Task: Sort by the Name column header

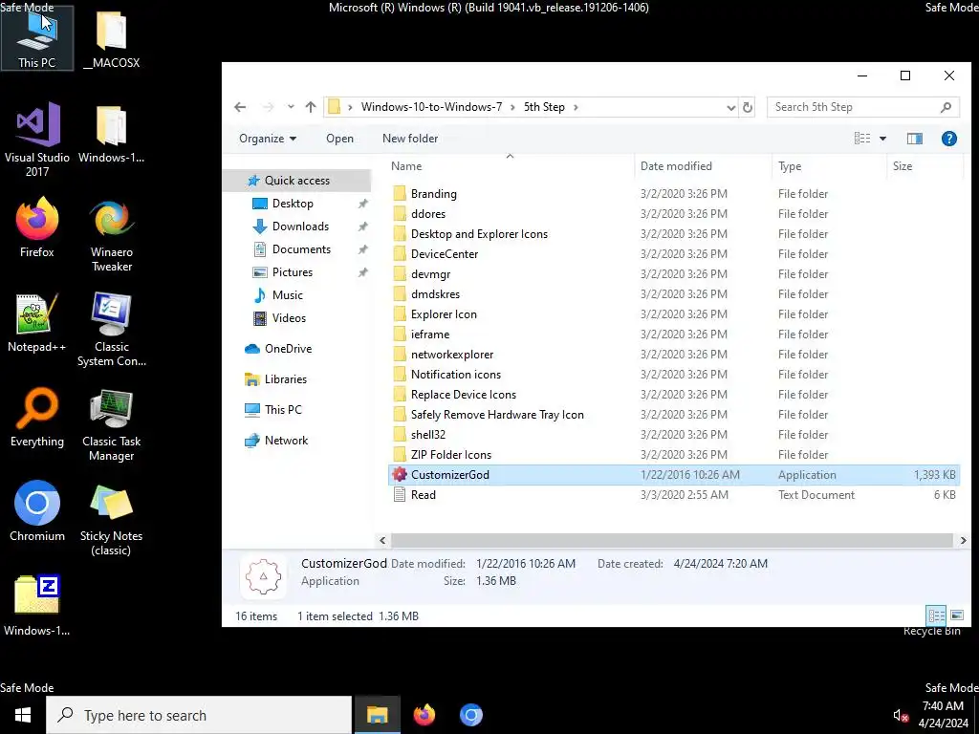Action: tap(510, 166)
